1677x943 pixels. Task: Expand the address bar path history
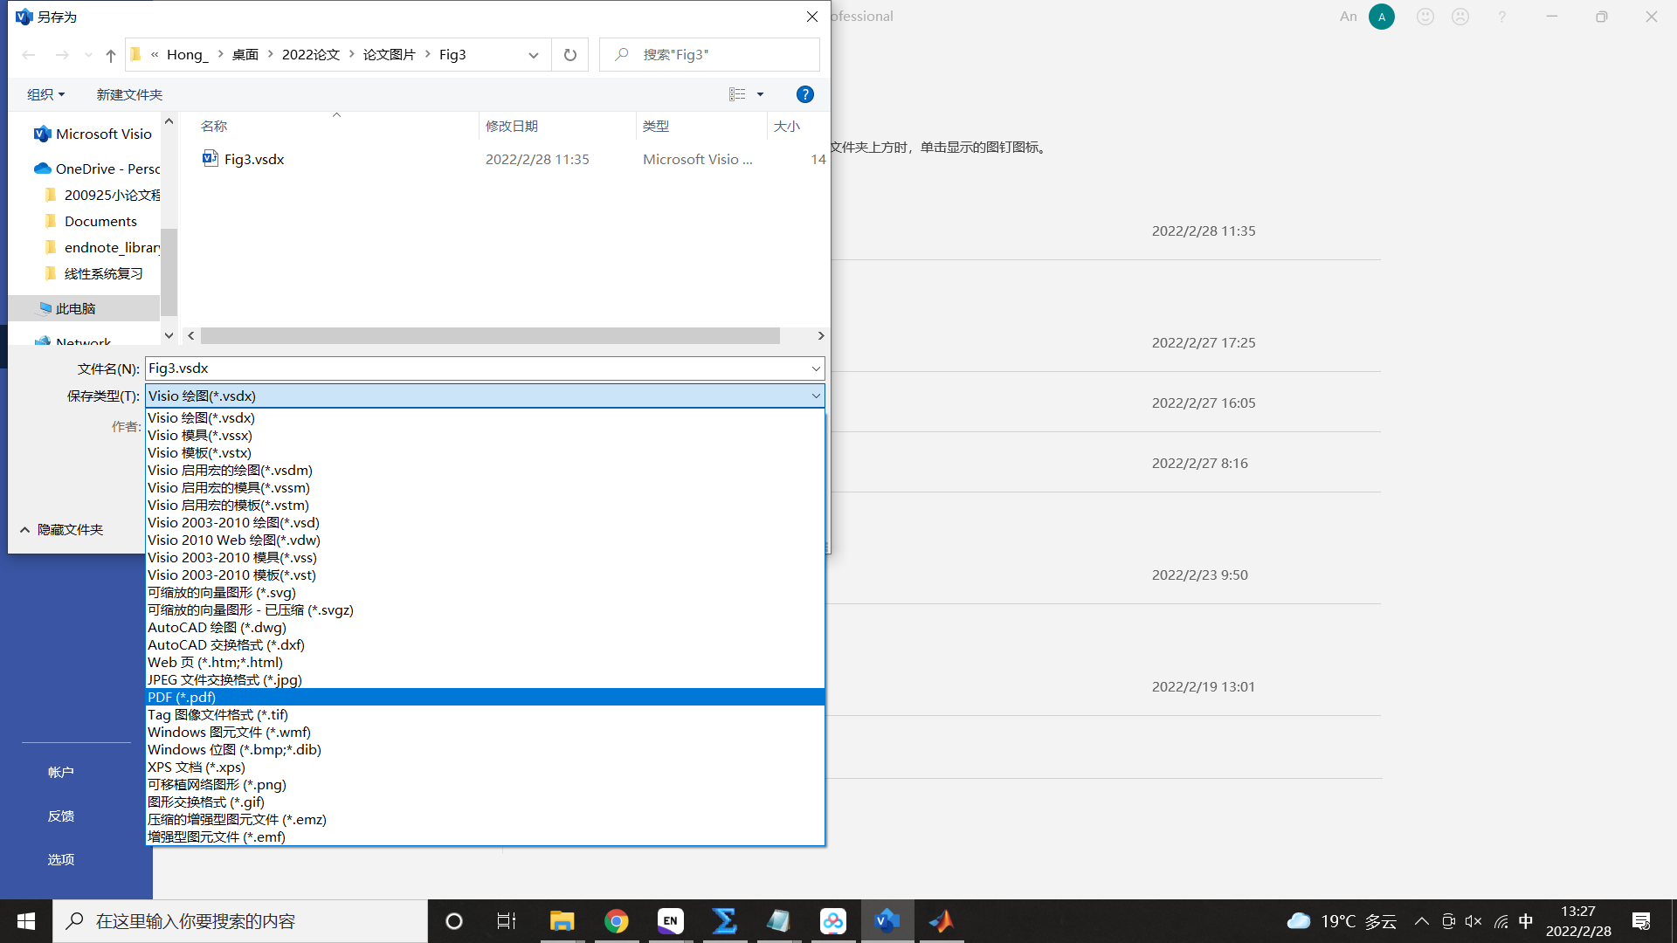point(533,55)
